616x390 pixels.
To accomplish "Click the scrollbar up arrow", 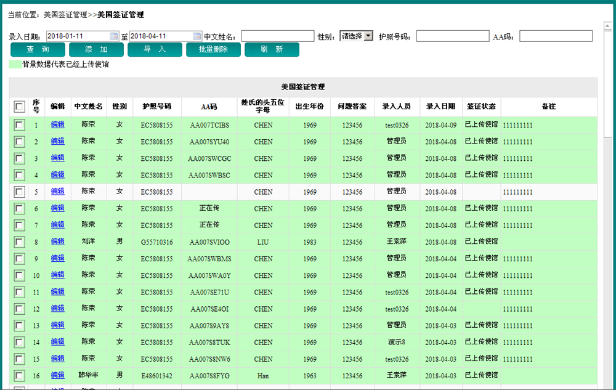I will pos(607,26).
